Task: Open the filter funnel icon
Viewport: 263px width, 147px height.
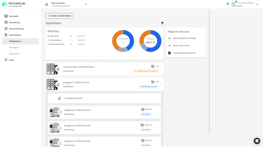Action: click(x=162, y=23)
